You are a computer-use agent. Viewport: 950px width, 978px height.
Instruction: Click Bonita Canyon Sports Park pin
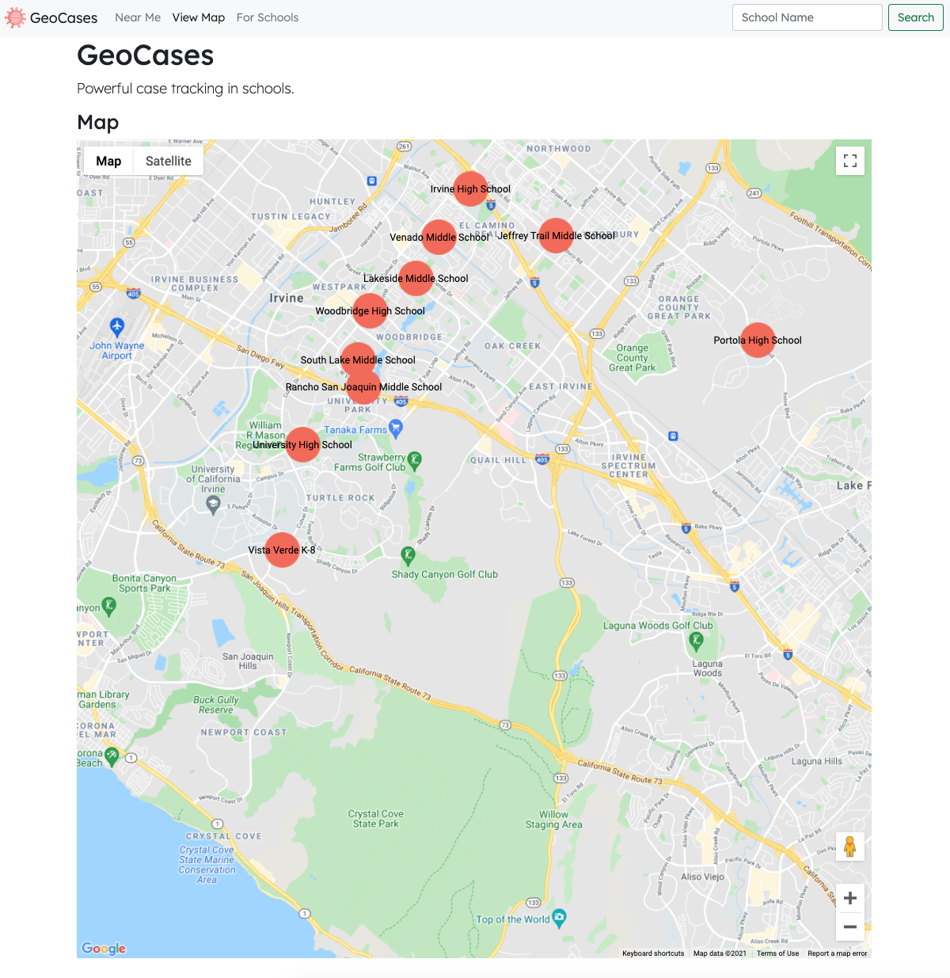[x=109, y=607]
